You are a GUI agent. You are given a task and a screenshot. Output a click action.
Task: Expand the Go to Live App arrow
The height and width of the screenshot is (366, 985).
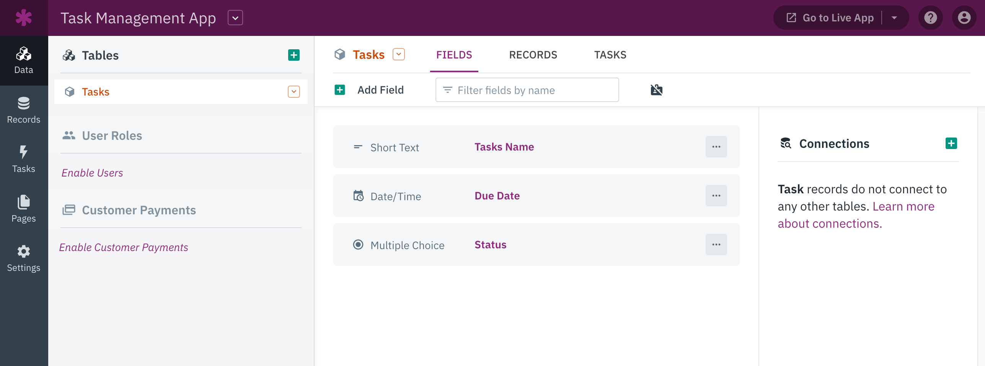[894, 18]
